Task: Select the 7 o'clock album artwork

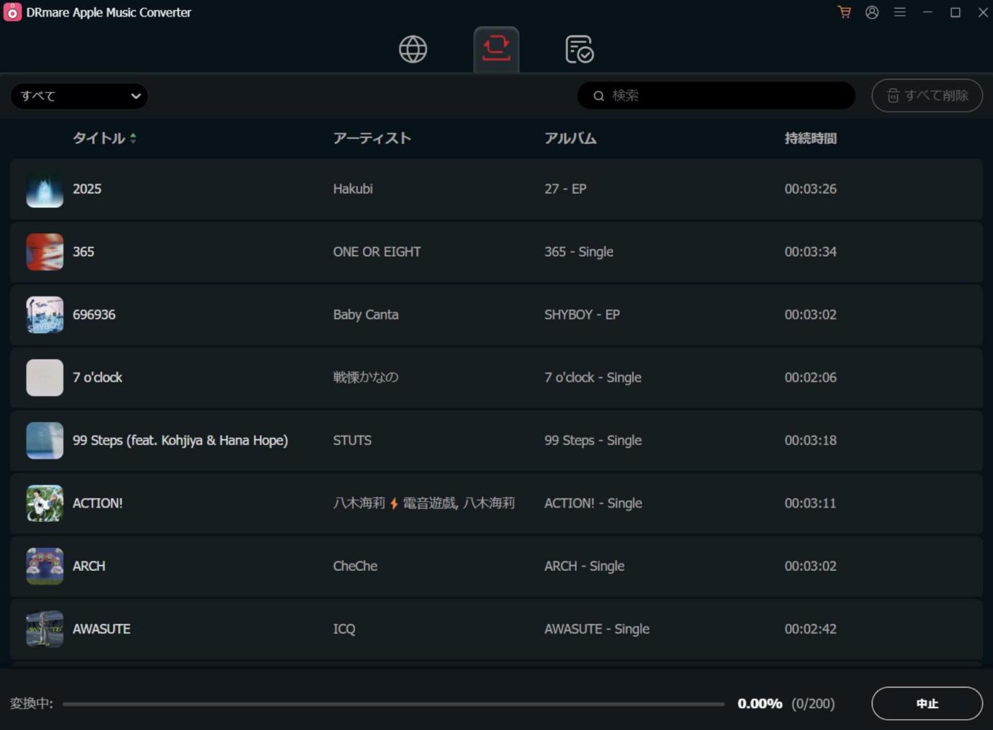Action: coord(45,377)
